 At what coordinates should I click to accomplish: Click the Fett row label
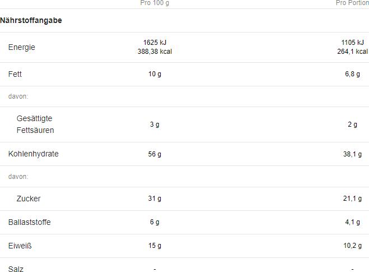[15, 74]
